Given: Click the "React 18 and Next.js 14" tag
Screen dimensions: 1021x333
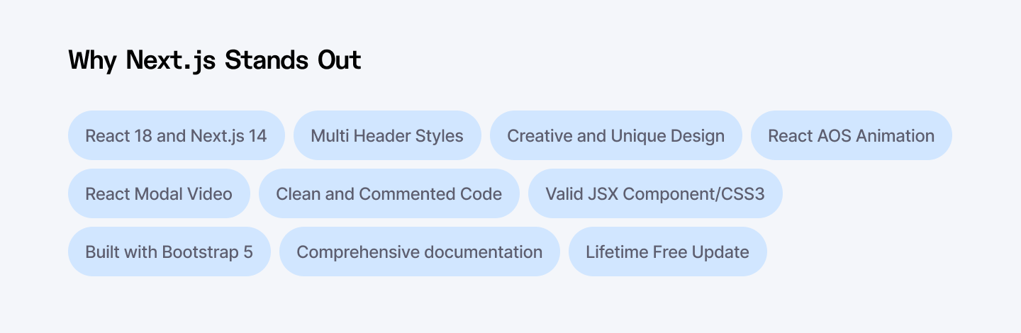Looking at the screenshot, I should pos(176,135).
